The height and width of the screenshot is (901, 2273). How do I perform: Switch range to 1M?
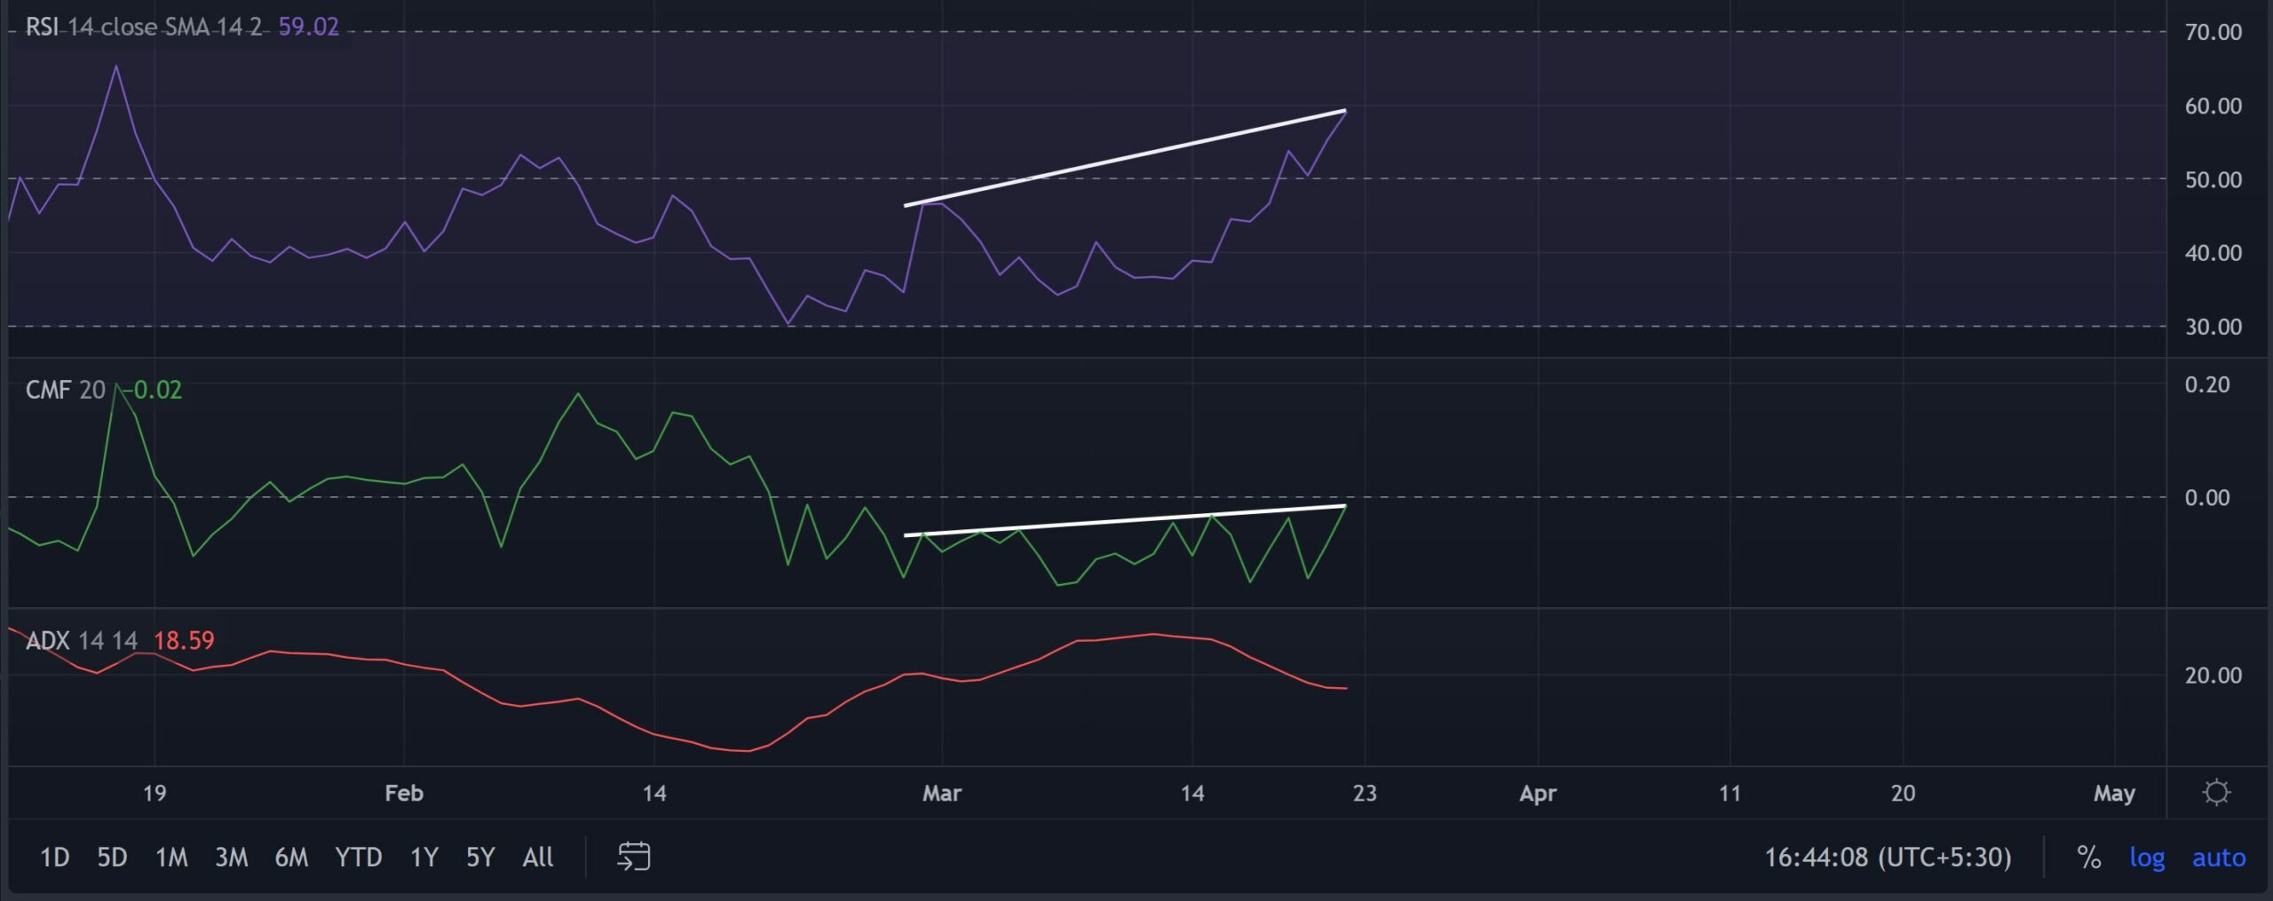[171, 857]
